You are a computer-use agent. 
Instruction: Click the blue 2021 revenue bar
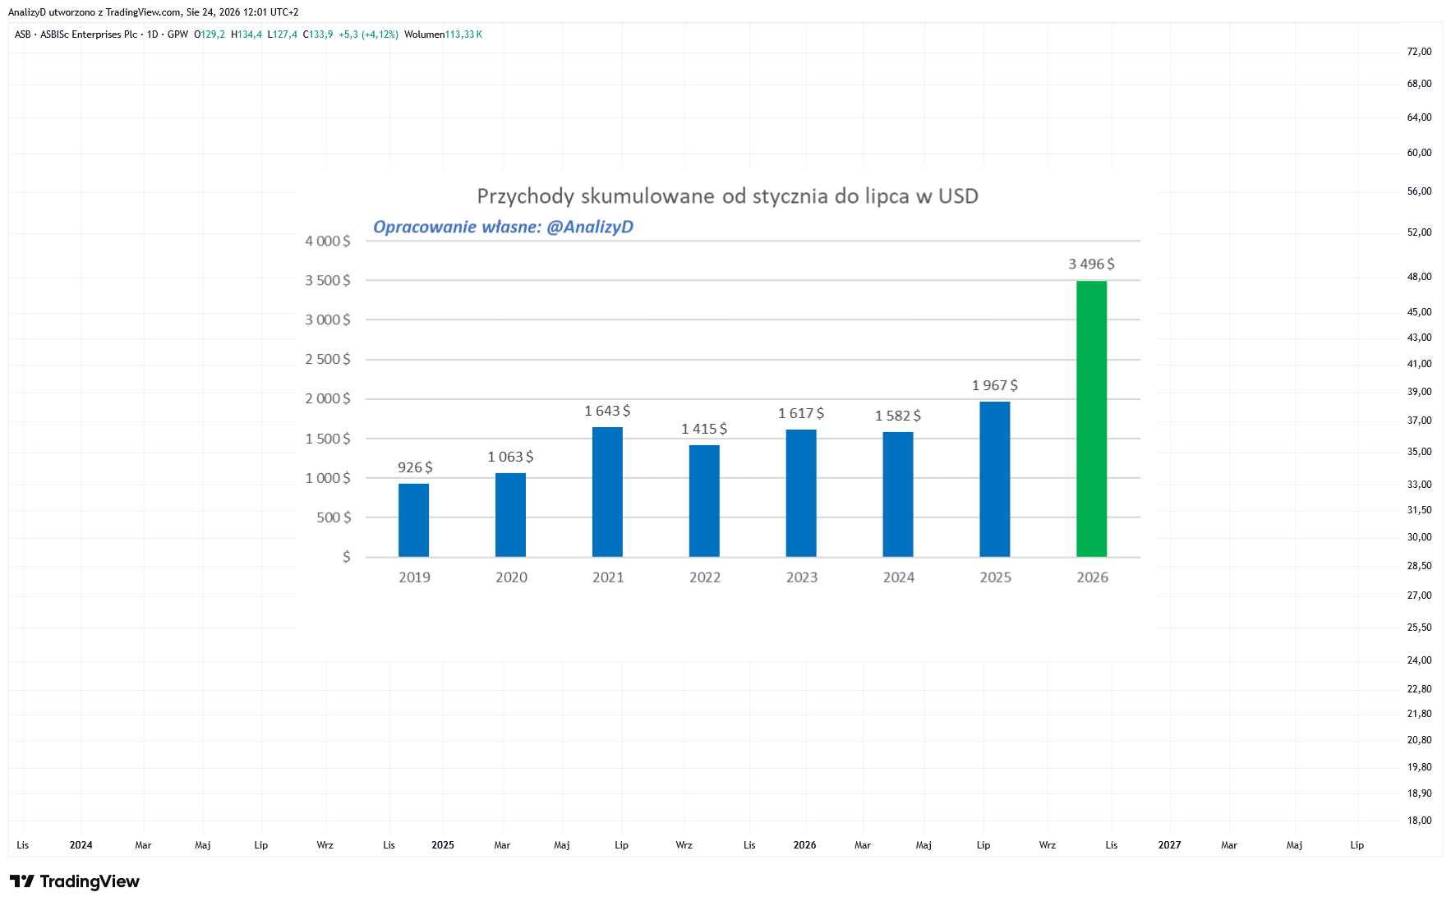pyautogui.click(x=607, y=492)
